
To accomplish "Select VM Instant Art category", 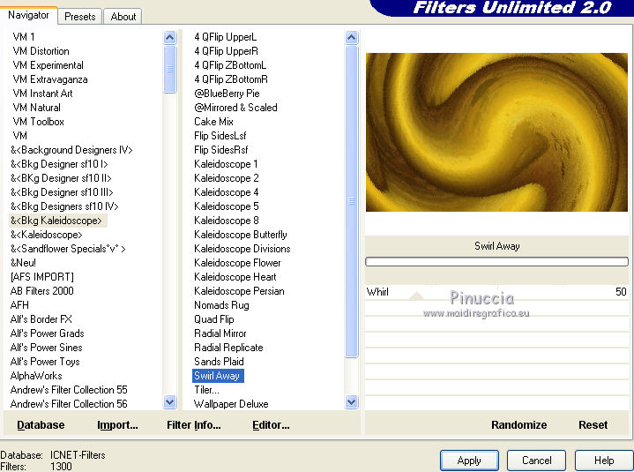I will pos(42,94).
